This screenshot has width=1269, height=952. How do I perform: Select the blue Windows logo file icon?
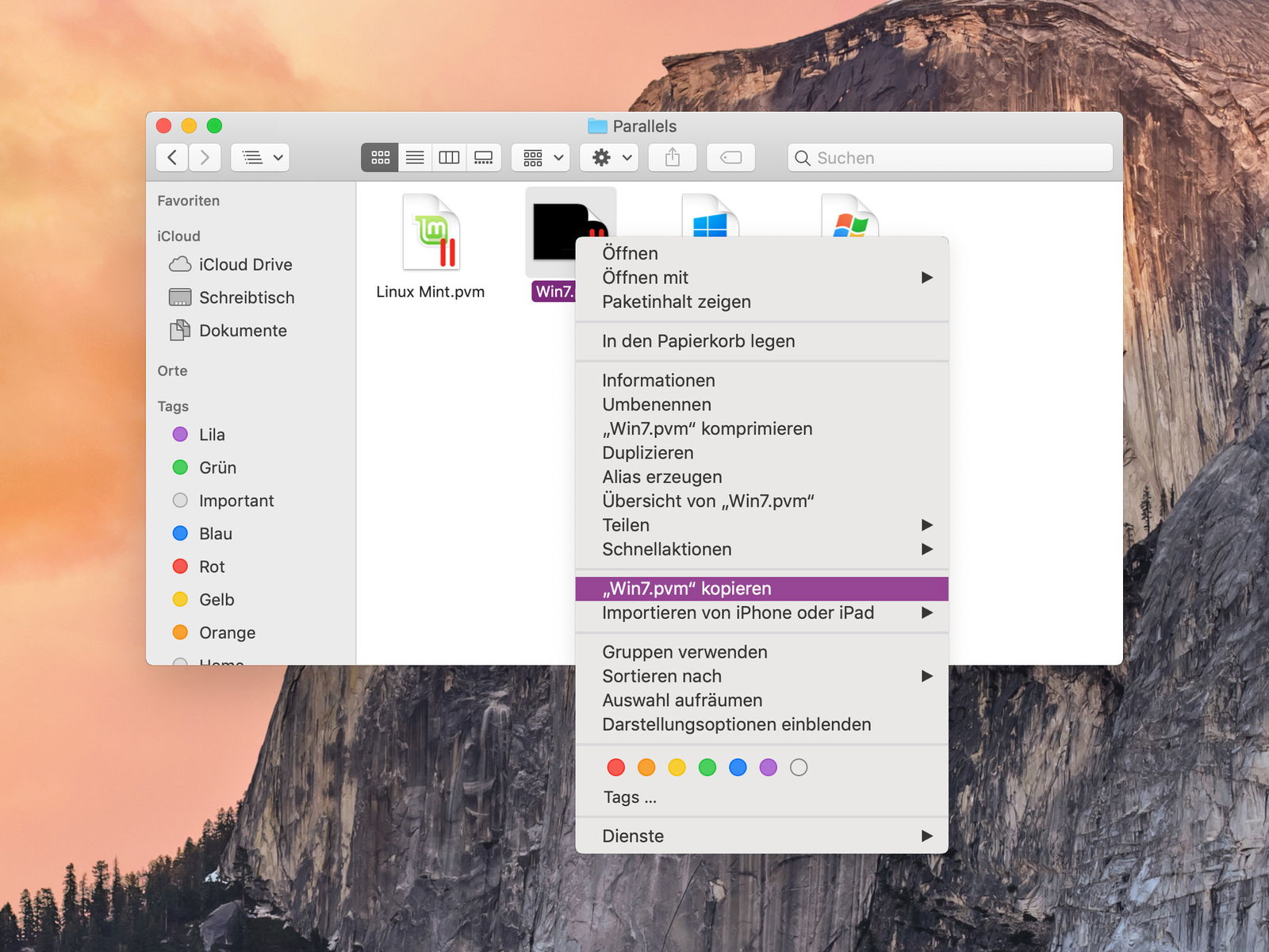coord(710,216)
